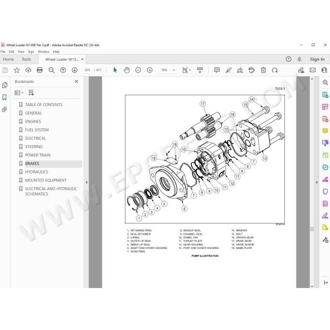Toggle the Page Thumbnails panel
Image resolution: width=330 pixels, height=330 pixels.
[x=5, y=85]
